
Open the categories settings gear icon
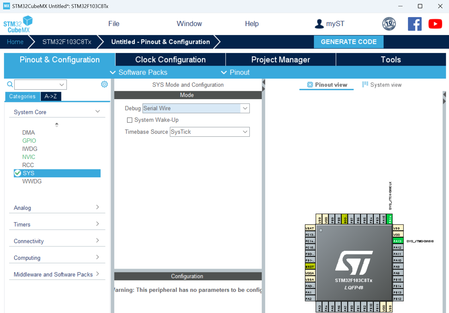point(105,84)
